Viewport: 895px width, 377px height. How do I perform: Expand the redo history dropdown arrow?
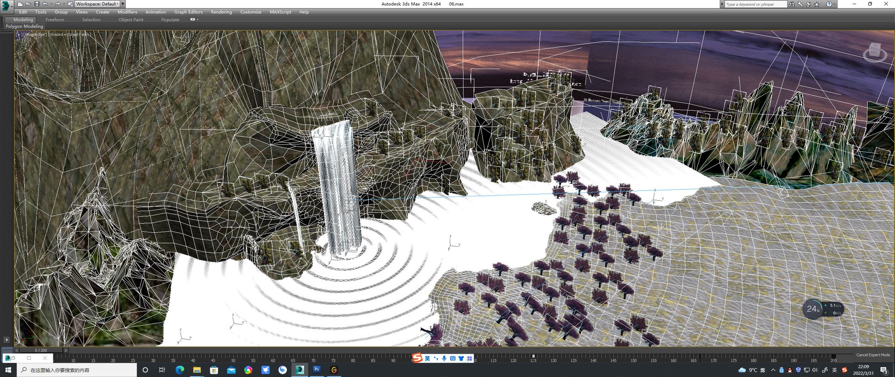63,4
